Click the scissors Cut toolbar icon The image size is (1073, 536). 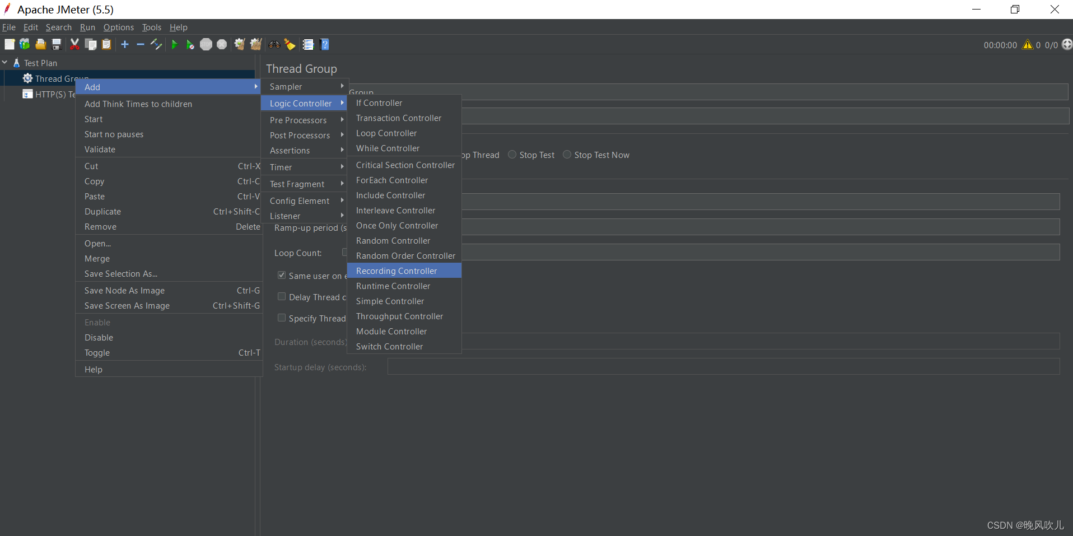pyautogui.click(x=74, y=45)
